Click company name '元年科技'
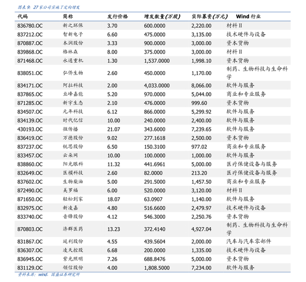 pyautogui.click(x=73, y=112)
